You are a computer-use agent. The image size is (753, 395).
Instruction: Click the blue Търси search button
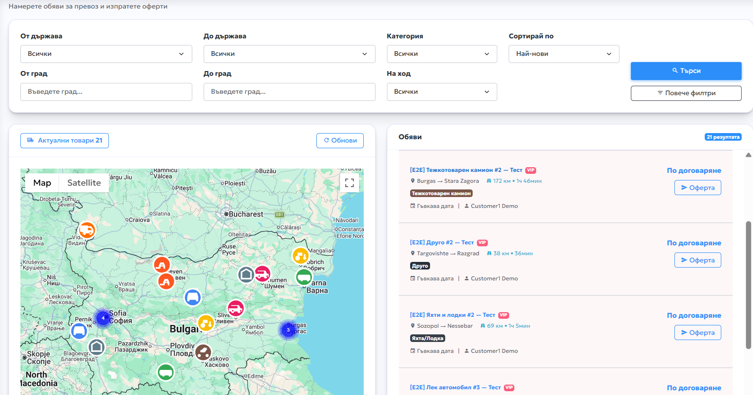pyautogui.click(x=686, y=71)
